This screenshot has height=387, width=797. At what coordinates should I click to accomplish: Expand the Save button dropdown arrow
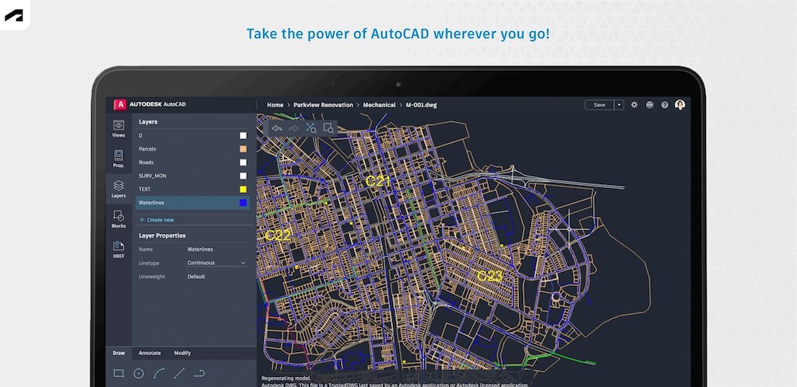point(620,105)
